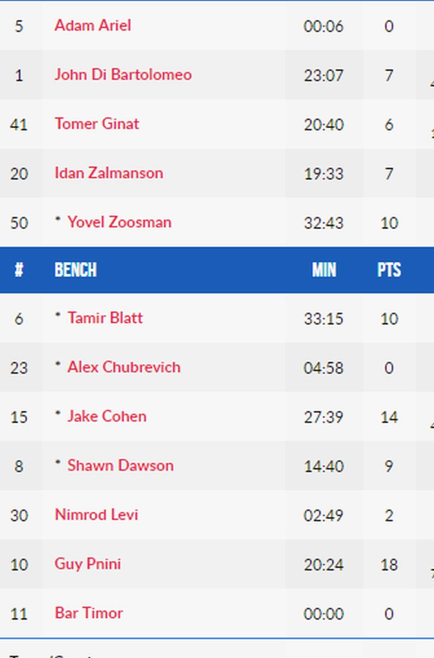Image resolution: width=434 pixels, height=658 pixels.
Task: Open Adam Ariel's player page
Action: coord(92,26)
